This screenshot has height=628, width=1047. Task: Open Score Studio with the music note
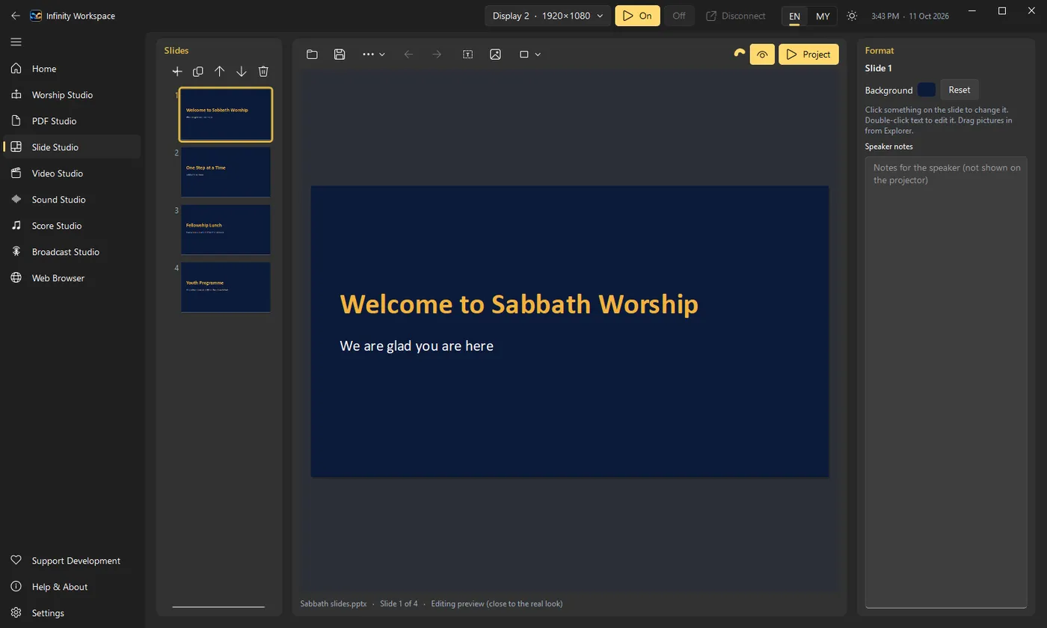(x=72, y=226)
